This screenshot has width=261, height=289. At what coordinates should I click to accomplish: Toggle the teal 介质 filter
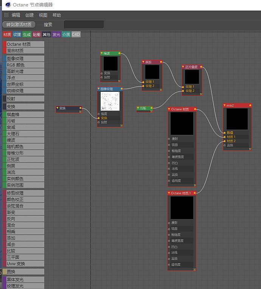[x=66, y=34]
